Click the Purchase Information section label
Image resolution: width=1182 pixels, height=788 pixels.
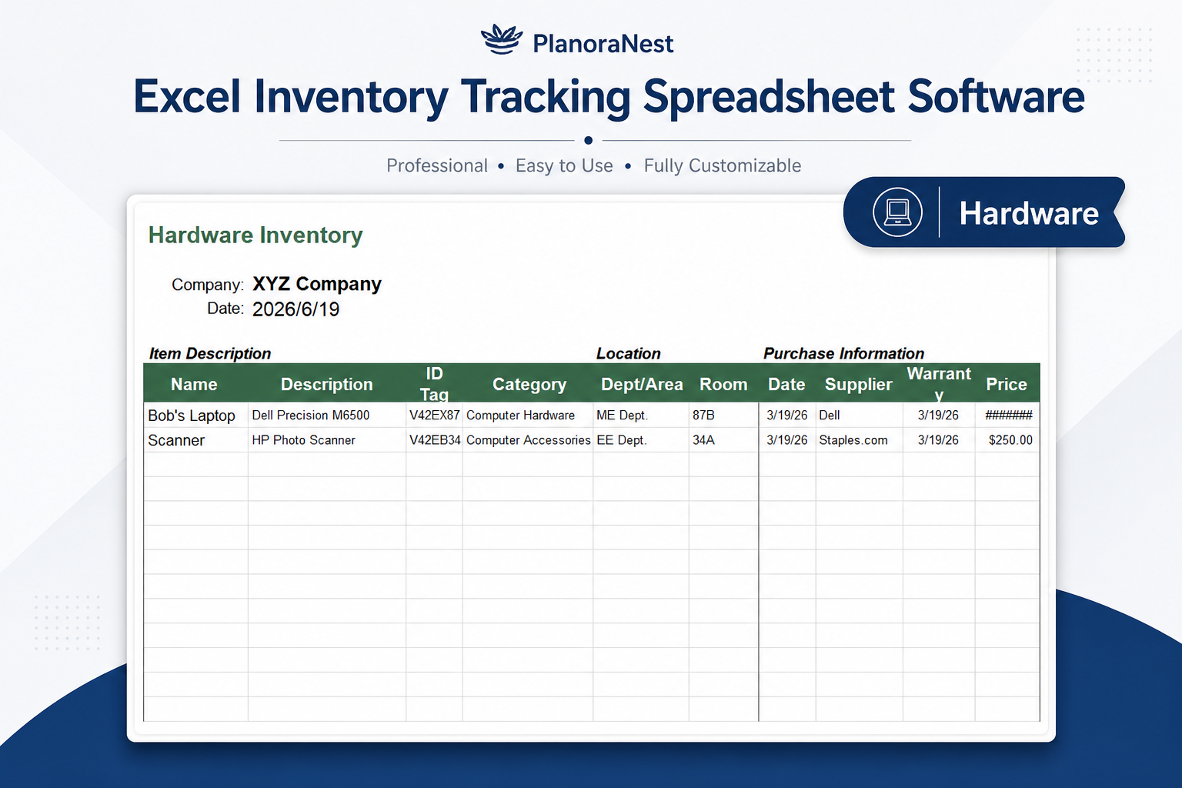click(843, 353)
